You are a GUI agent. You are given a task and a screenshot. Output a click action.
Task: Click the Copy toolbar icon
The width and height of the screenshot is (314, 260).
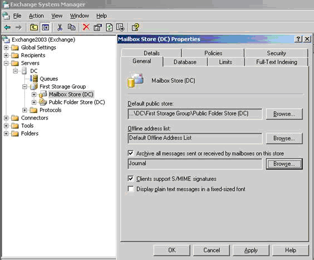[71, 27]
